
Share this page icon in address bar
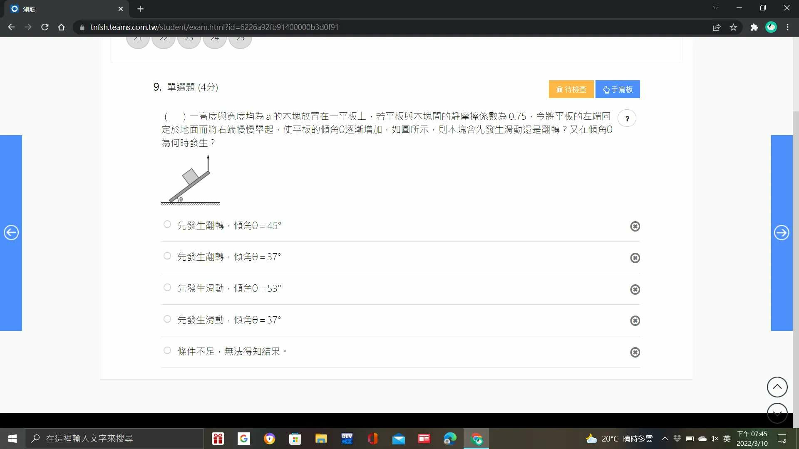coord(717,27)
